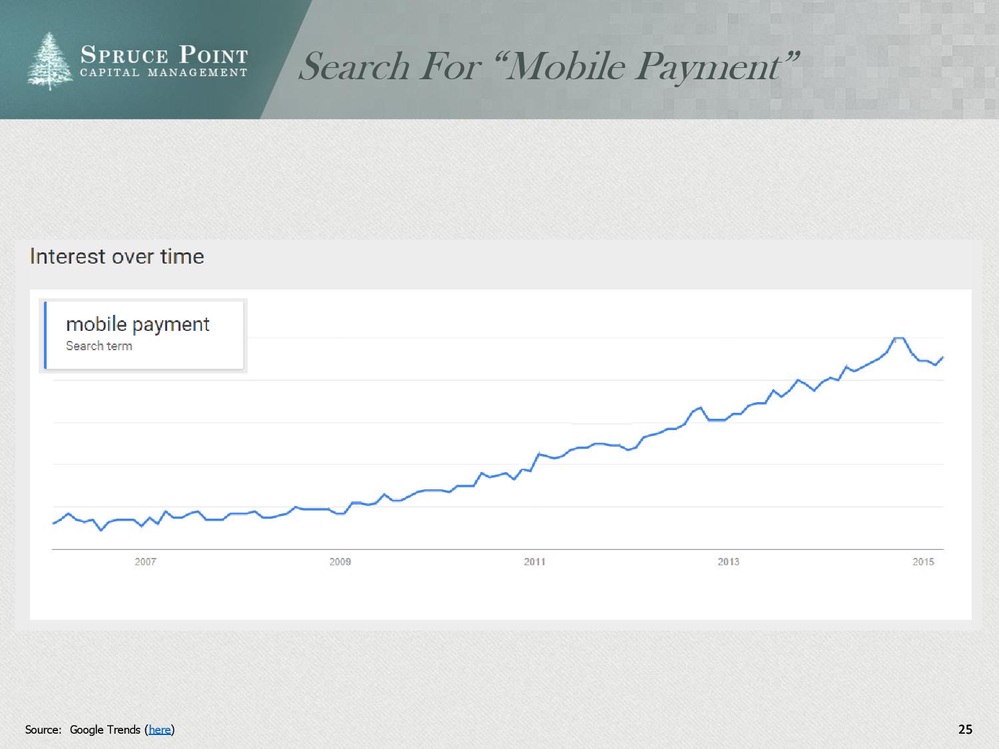The width and height of the screenshot is (999, 749).
Task: Select the 2009 axis label
Action: tap(340, 562)
